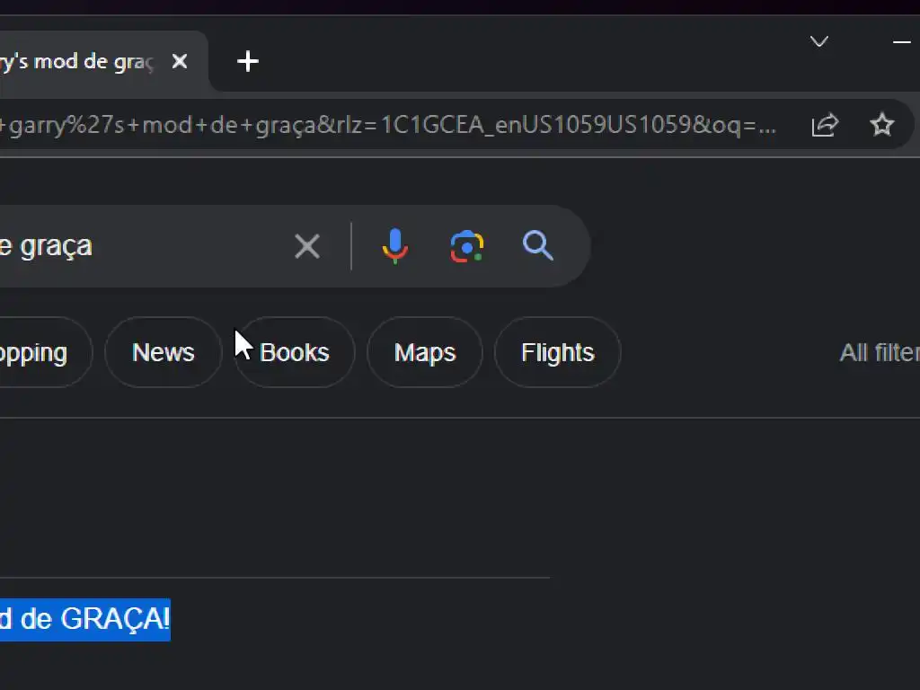The image size is (920, 690).
Task: Close the garry's mod de graça tab
Action: (180, 61)
